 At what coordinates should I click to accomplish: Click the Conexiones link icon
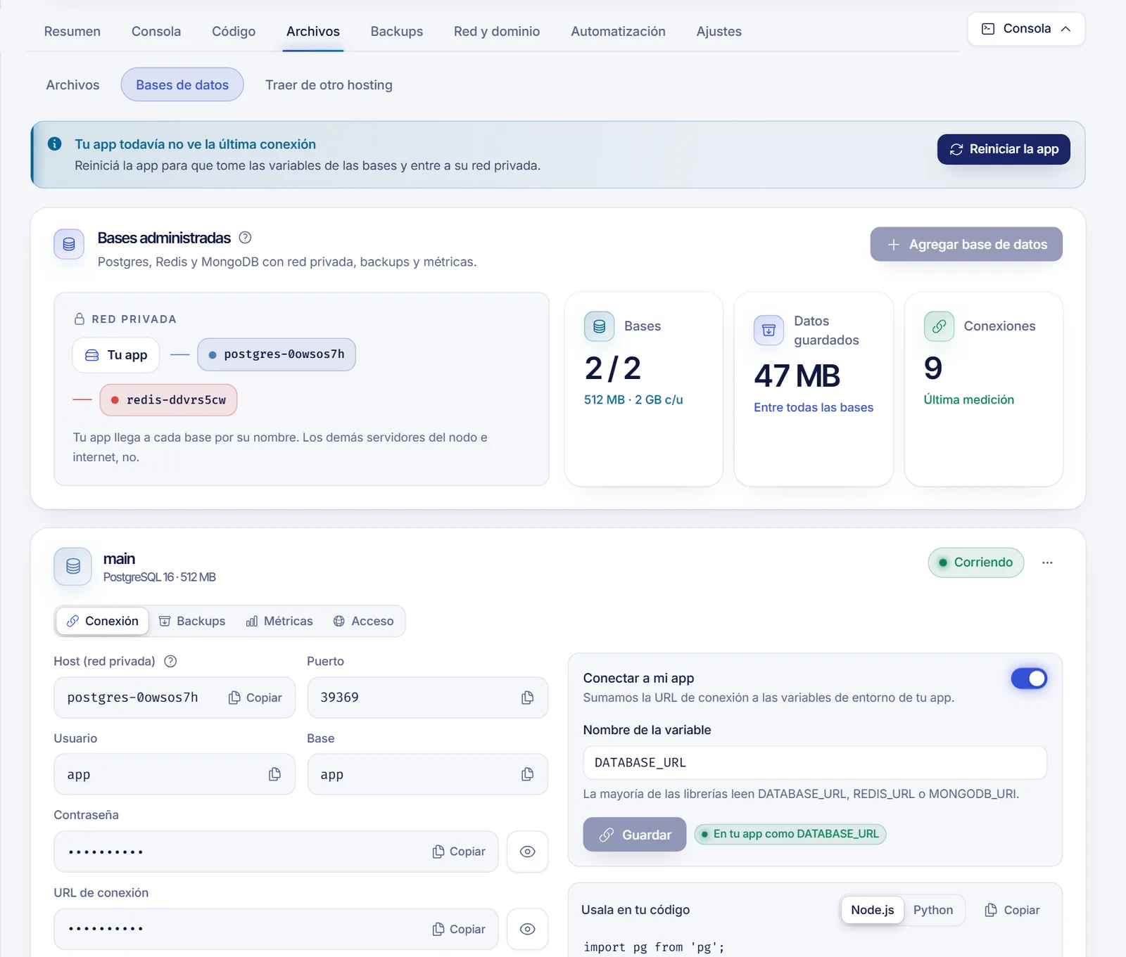(x=939, y=326)
